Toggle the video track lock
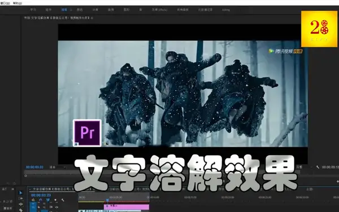This screenshot has width=339, height=212. tap(39, 207)
